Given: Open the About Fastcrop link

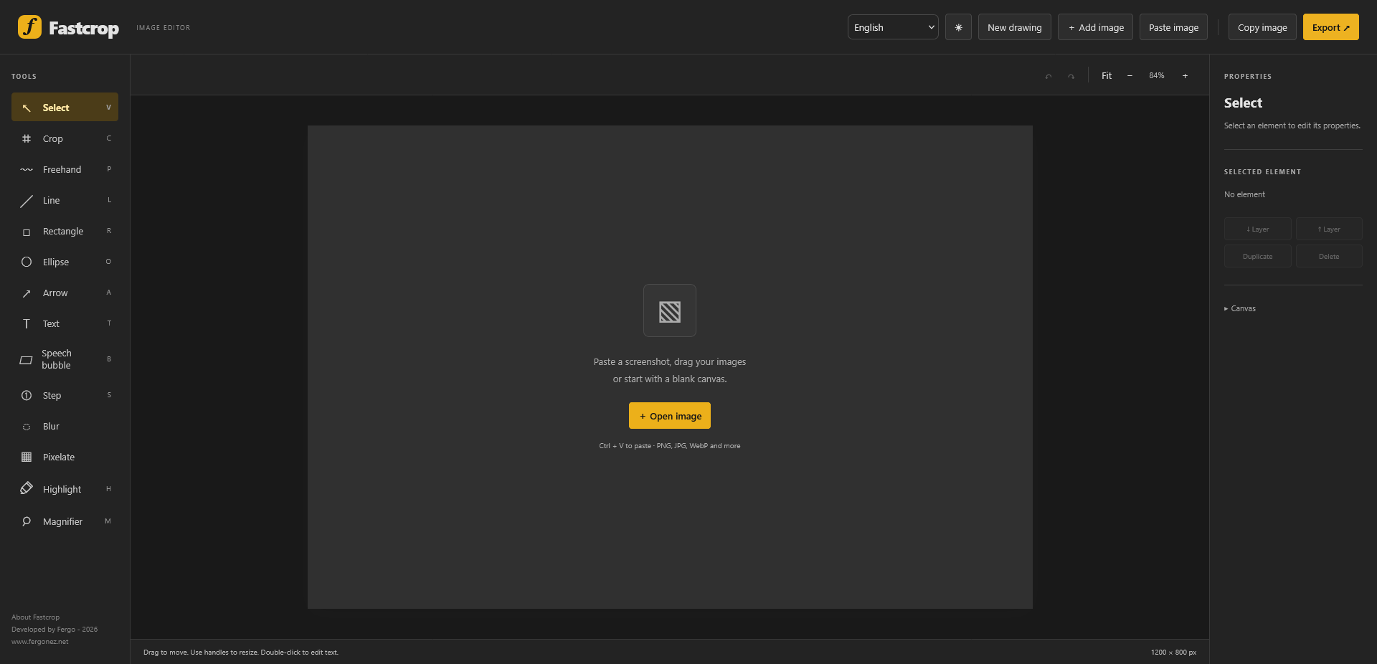Looking at the screenshot, I should click(35, 617).
